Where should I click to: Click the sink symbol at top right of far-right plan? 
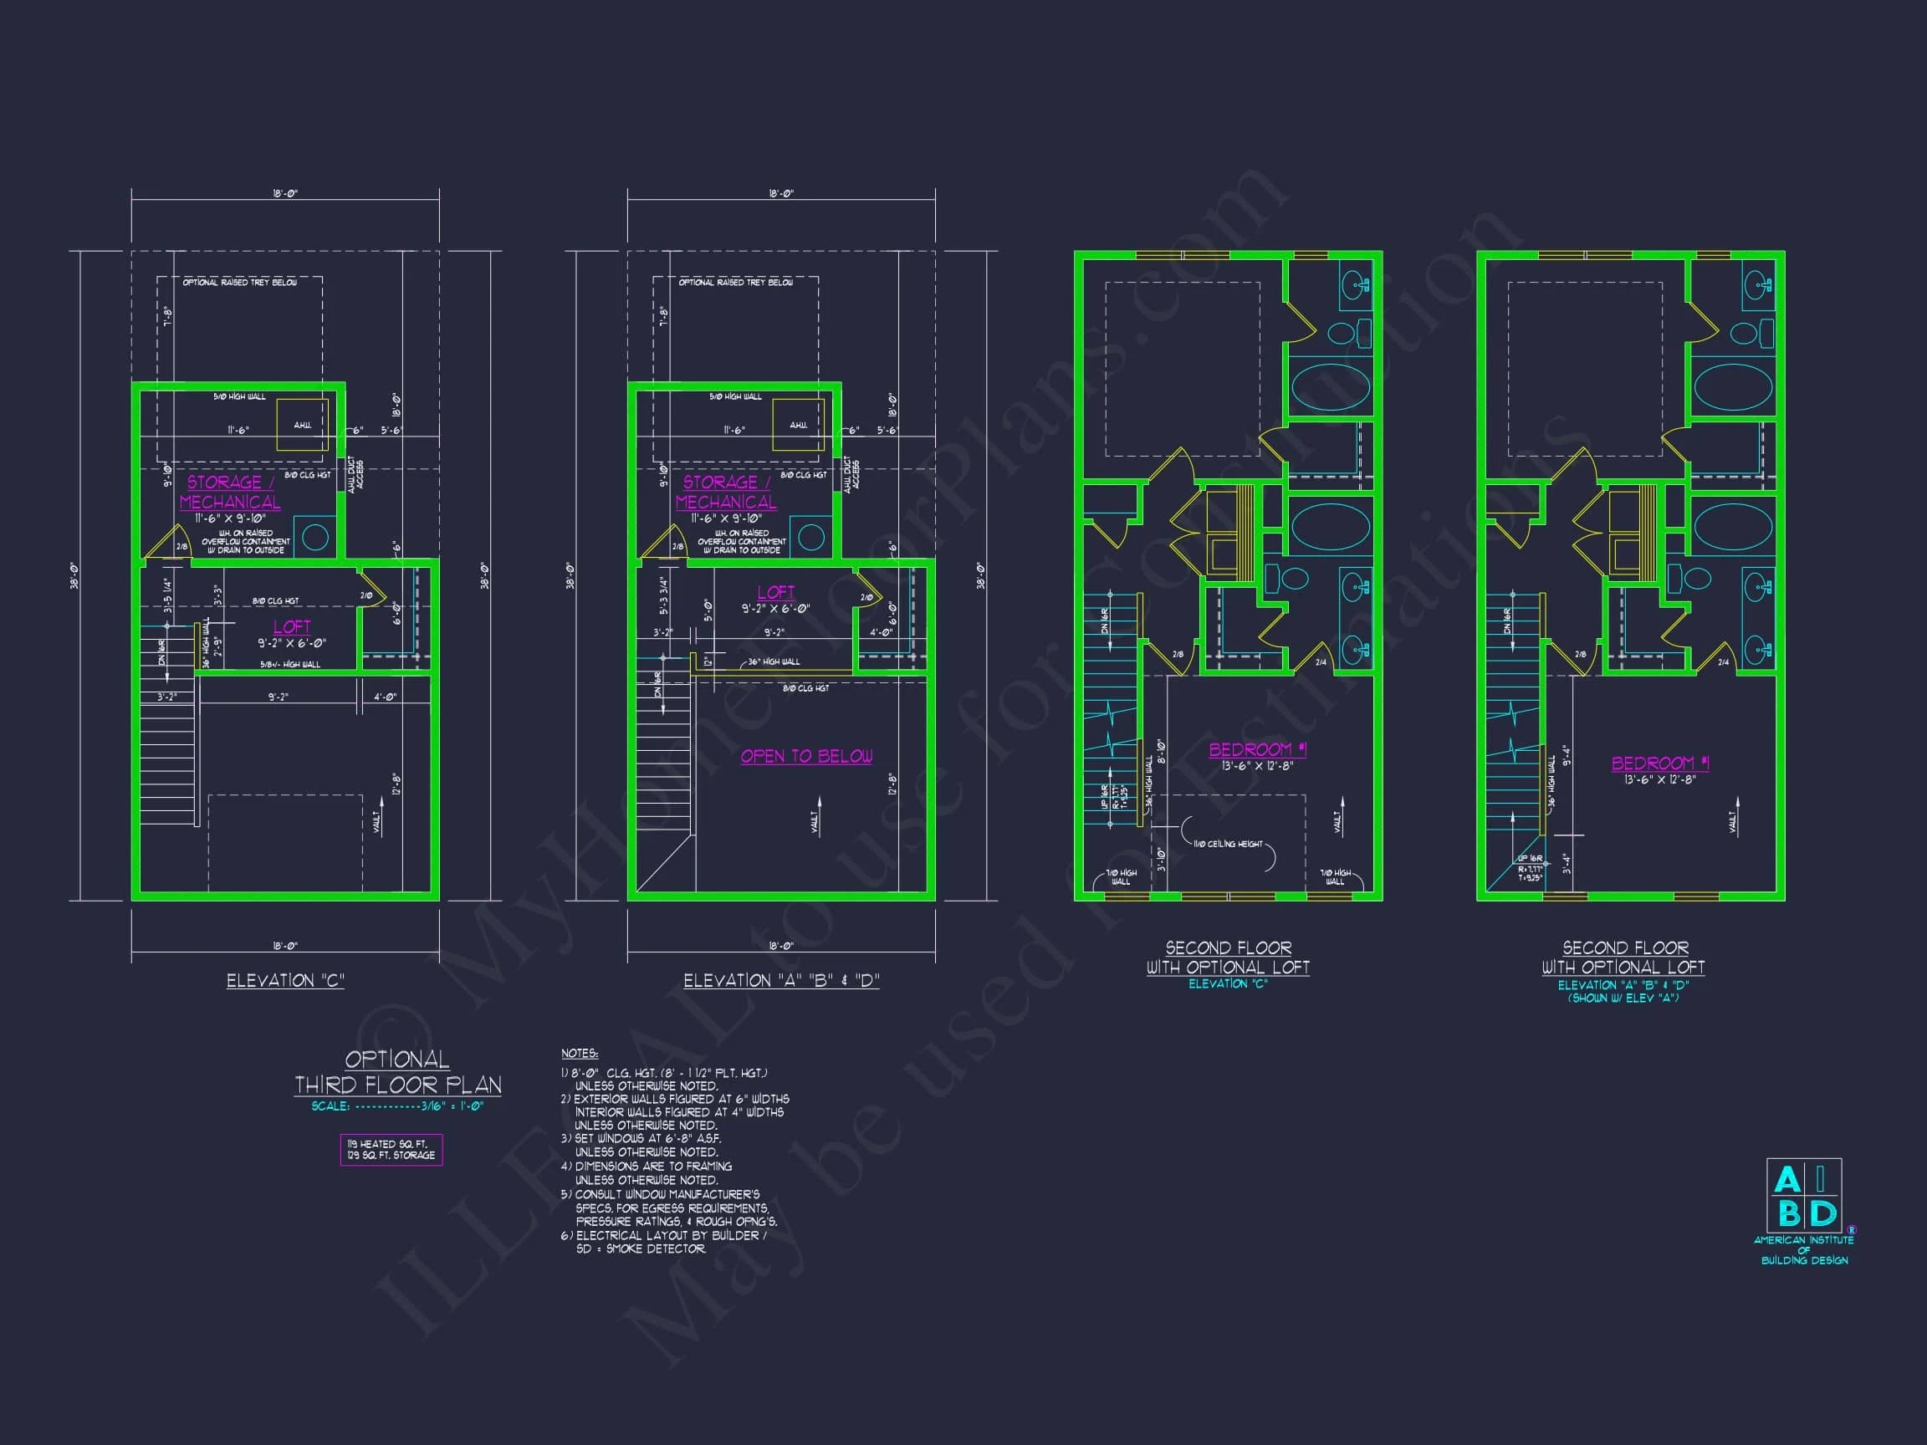click(x=1756, y=284)
